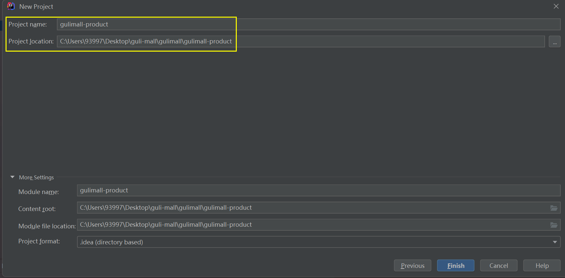
Task: Focus the Project location field
Action: click(x=301, y=41)
